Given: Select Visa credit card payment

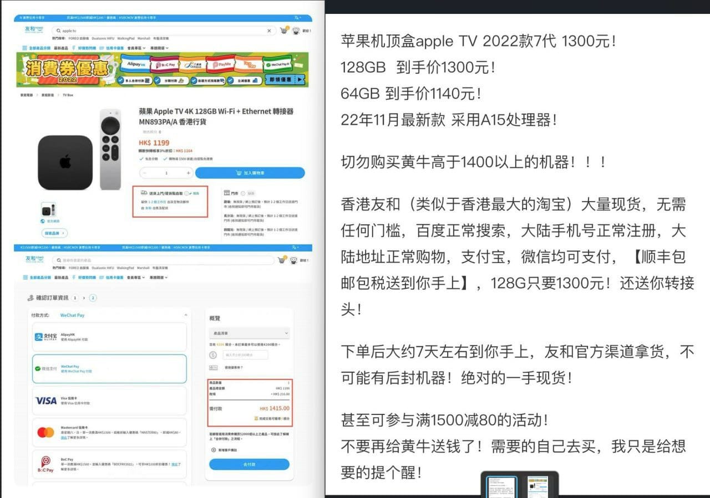Looking at the screenshot, I should click(109, 401).
